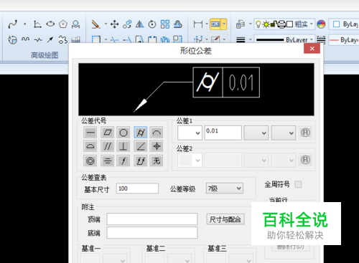This screenshot has height=263, width=359.
Task: Select the cylindricity tolerance symbol
Action: 141,133
